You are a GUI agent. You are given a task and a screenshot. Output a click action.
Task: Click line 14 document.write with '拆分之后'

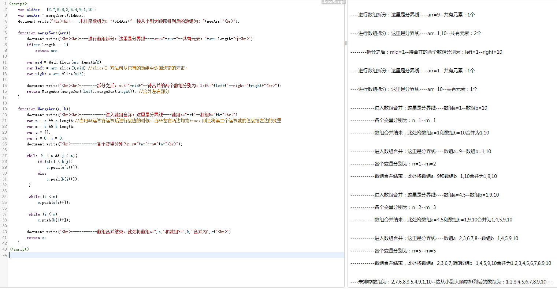pos(154,85)
